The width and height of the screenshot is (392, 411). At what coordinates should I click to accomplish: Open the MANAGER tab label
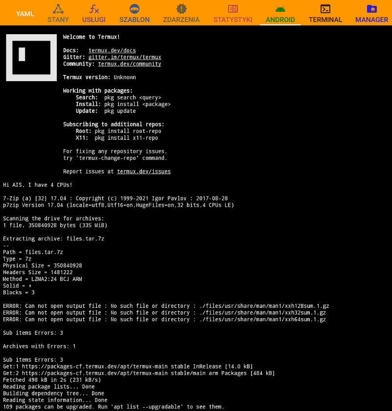pos(372,20)
